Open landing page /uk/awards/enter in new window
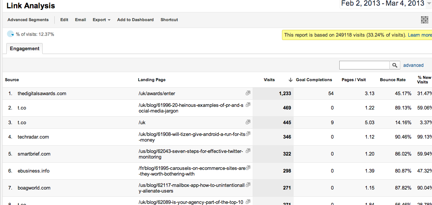Screen dimensions: 432x205 pyautogui.click(x=248, y=93)
